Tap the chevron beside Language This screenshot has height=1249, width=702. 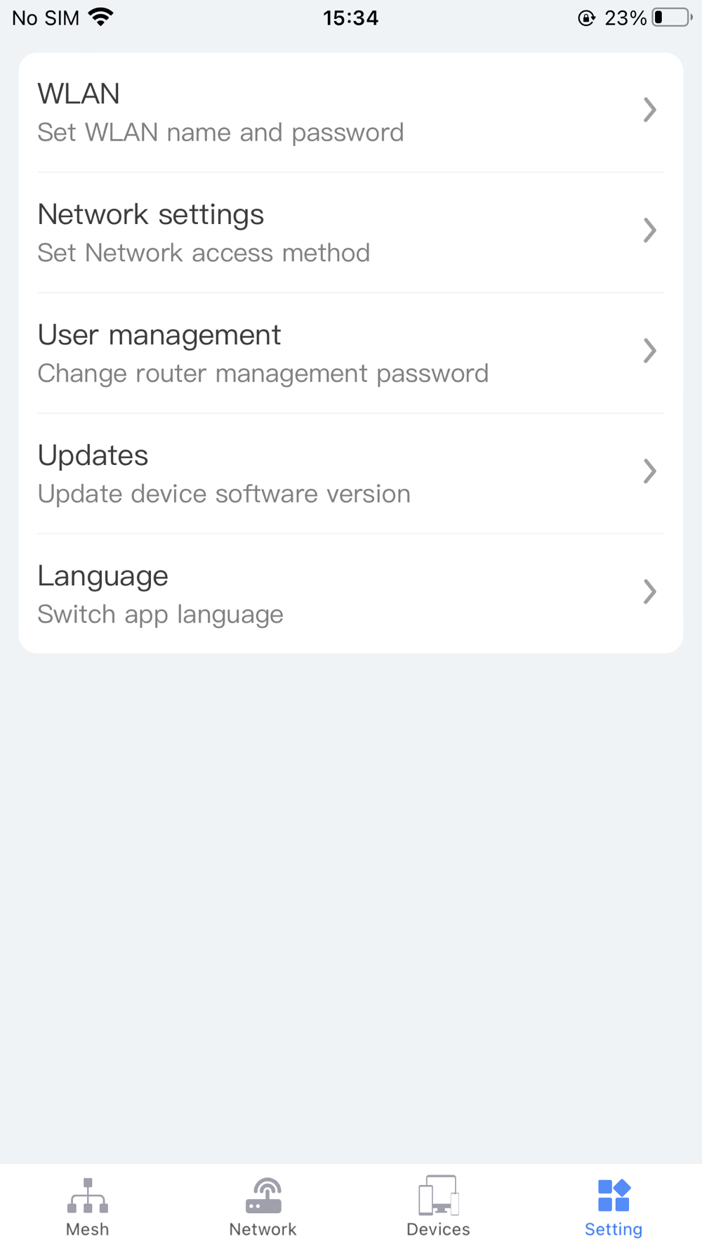tap(650, 592)
